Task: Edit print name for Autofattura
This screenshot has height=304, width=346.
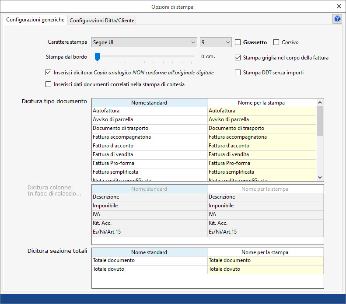Action: [262, 111]
